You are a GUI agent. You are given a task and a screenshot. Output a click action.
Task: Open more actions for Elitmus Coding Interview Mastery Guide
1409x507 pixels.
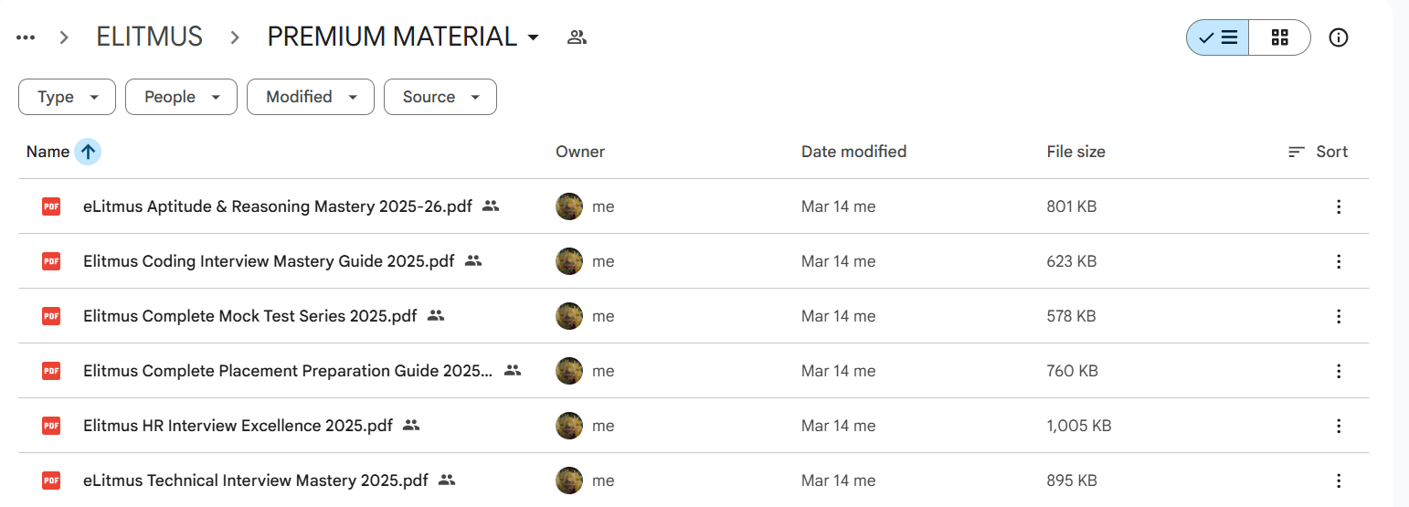pyautogui.click(x=1339, y=261)
